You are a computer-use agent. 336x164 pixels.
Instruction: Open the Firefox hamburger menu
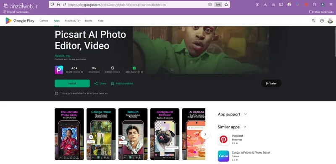coord(331,5)
